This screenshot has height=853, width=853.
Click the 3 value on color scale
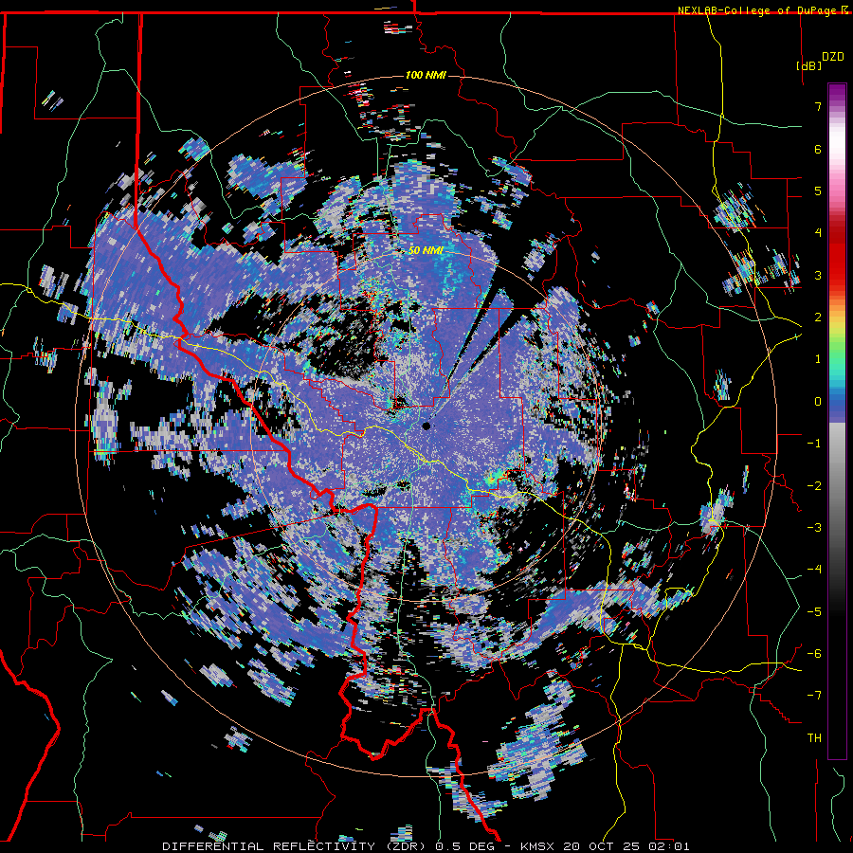point(818,275)
